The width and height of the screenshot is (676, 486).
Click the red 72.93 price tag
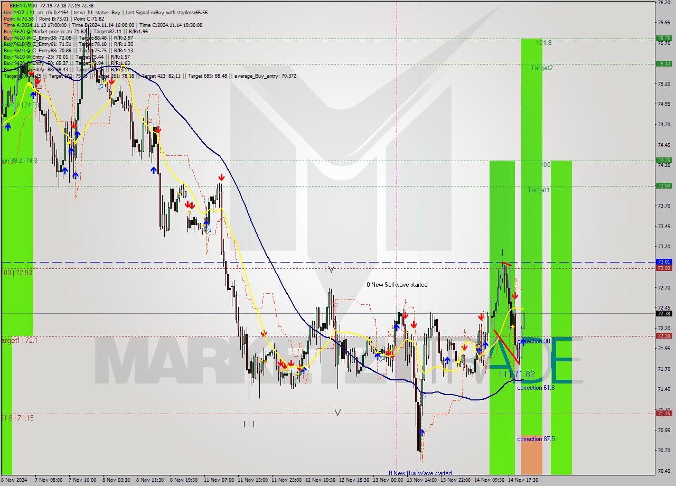point(664,268)
